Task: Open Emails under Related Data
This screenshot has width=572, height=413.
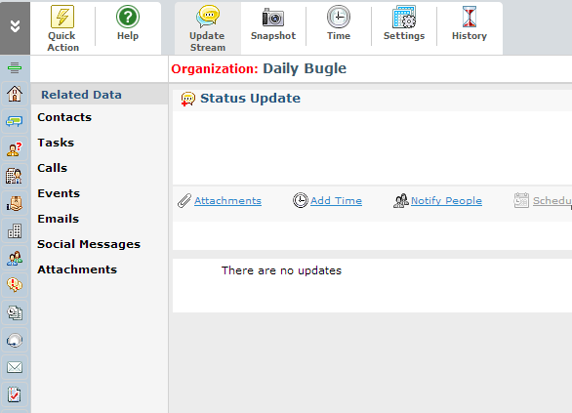Action: (x=59, y=219)
